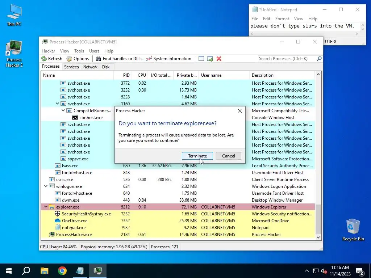
Task: Select the dwm.exe process row
Action: 178,200
